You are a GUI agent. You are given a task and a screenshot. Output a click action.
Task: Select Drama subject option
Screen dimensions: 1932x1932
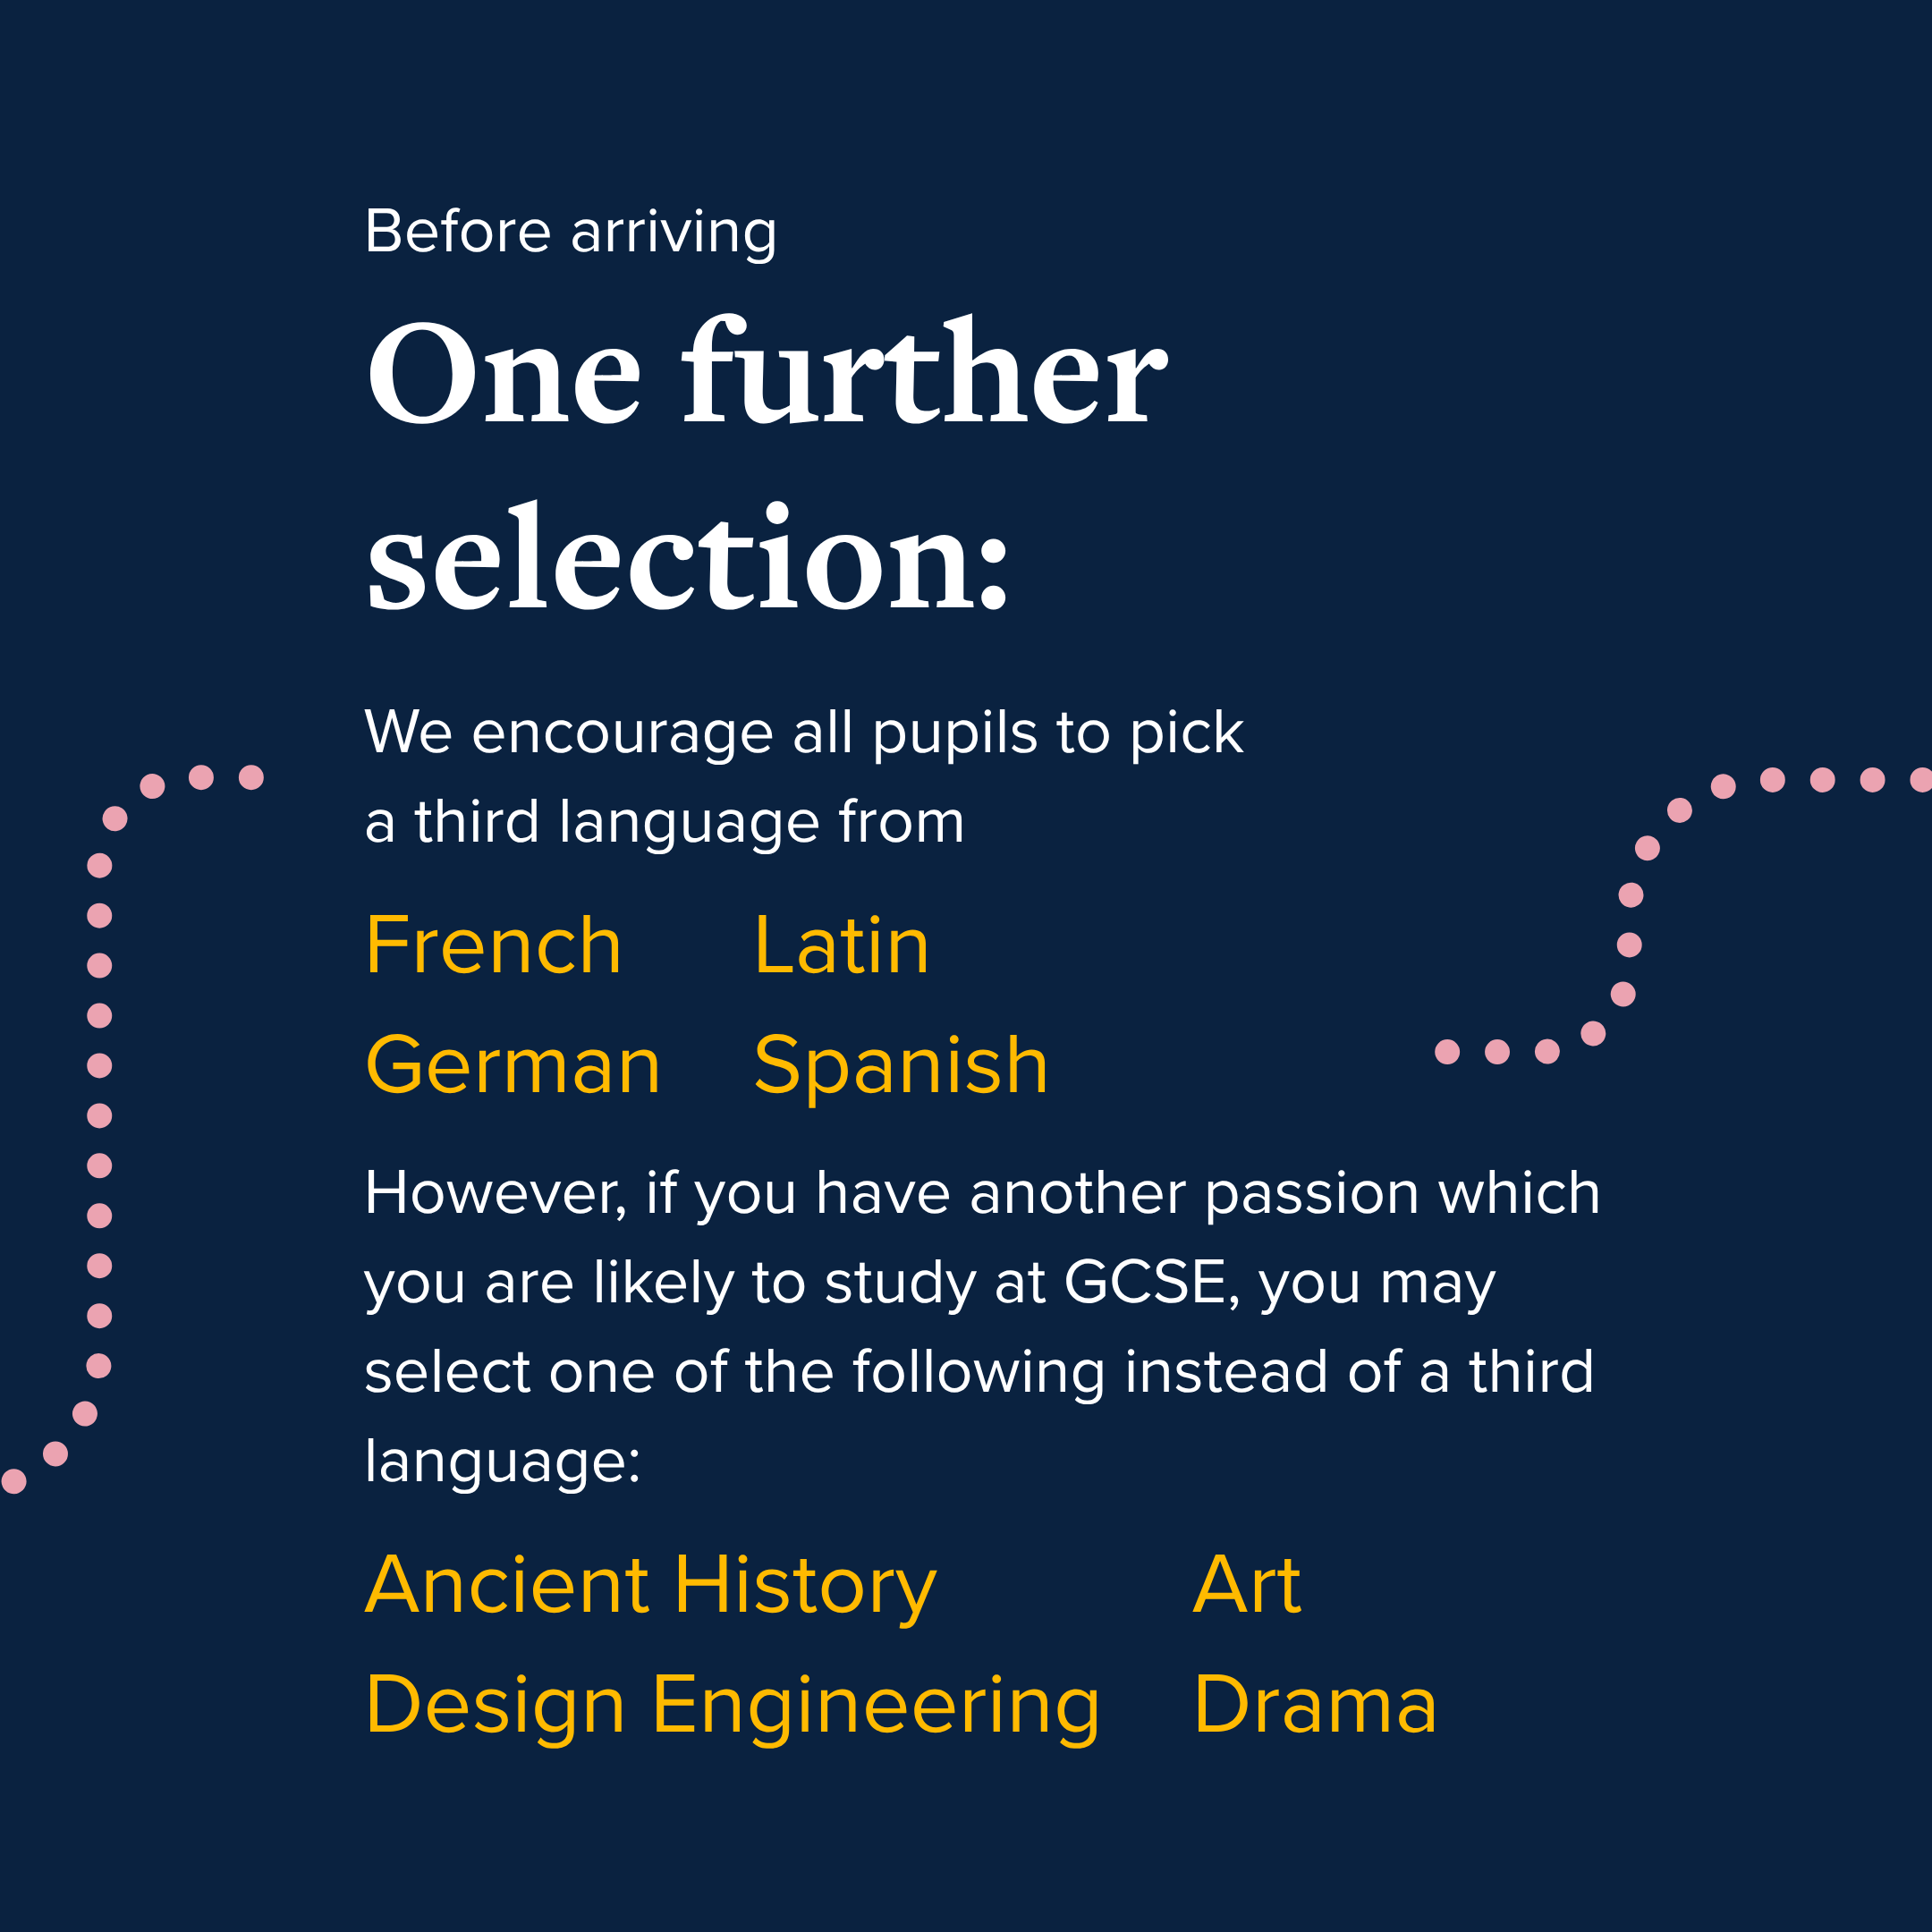coord(1315,1705)
